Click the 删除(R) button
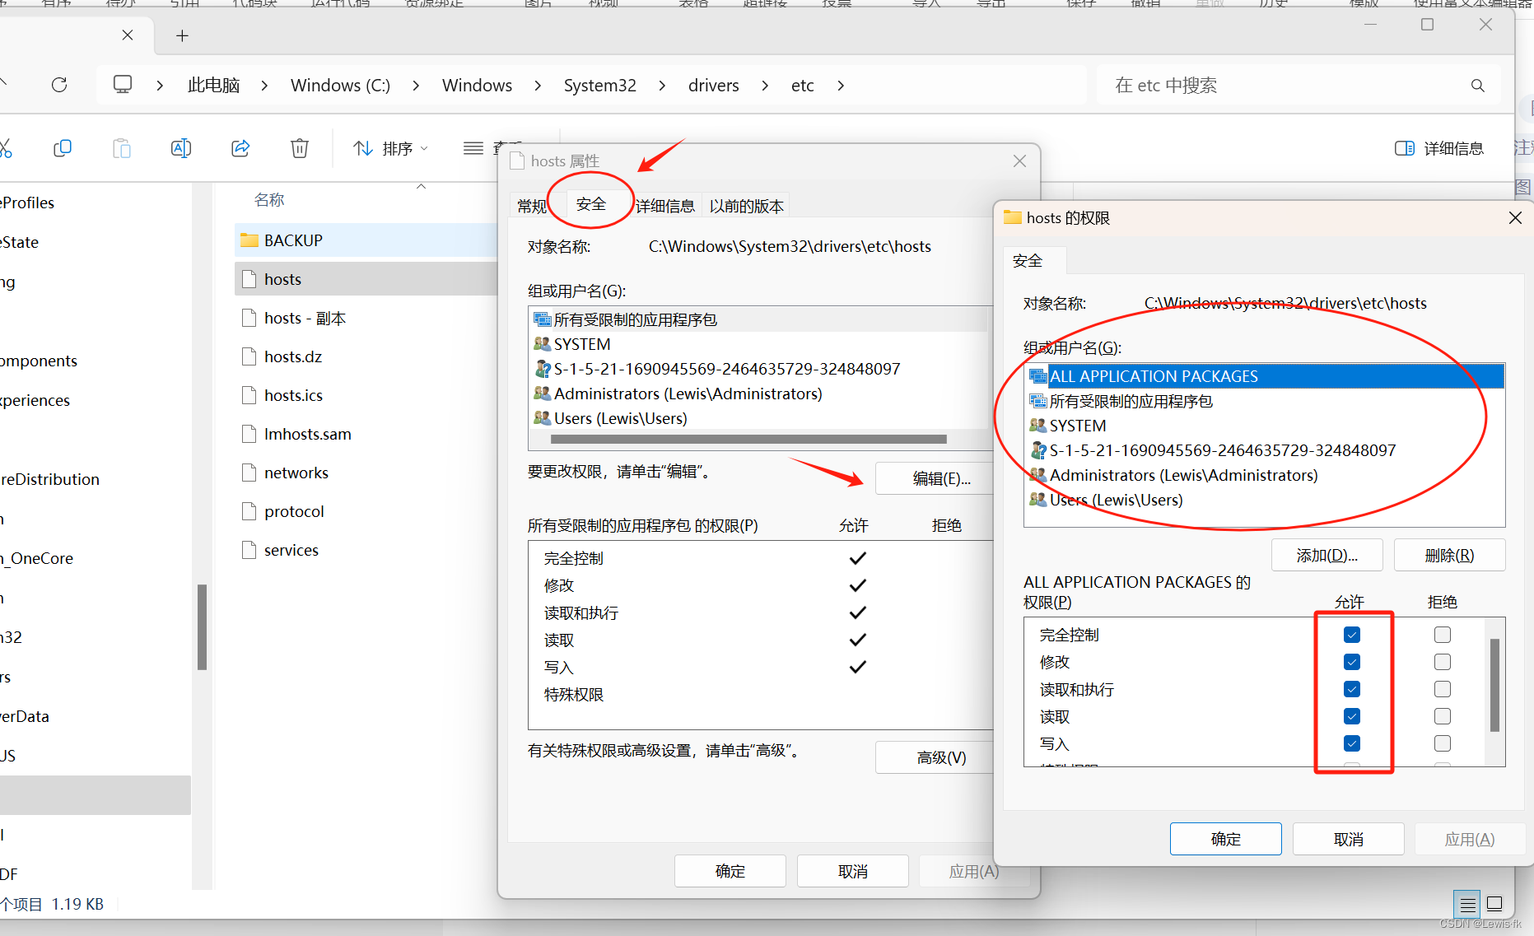1534x936 pixels. 1450,556
